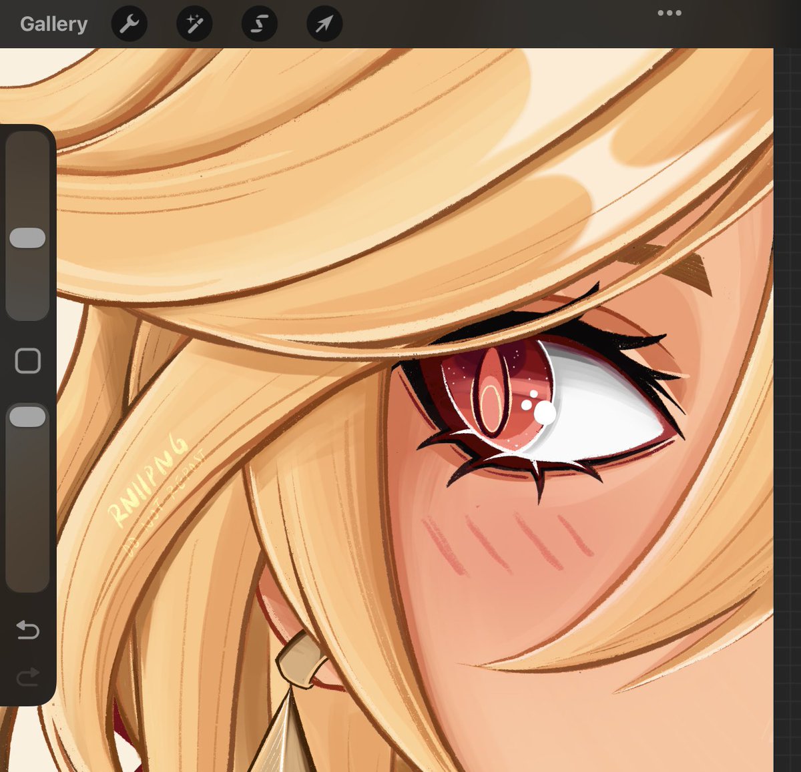Tap the square modify button on sidebar
This screenshot has height=772, width=801.
click(27, 360)
